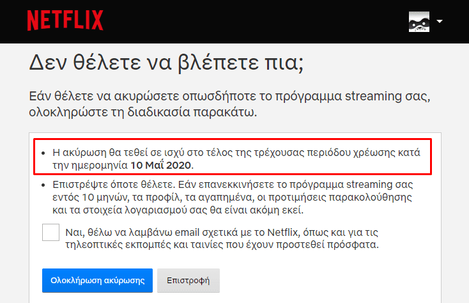This screenshot has width=469, height=303.
Task: Click the heading 'Δεν θέλετε να βλέπετε πια;'
Action: pyautogui.click(x=166, y=63)
